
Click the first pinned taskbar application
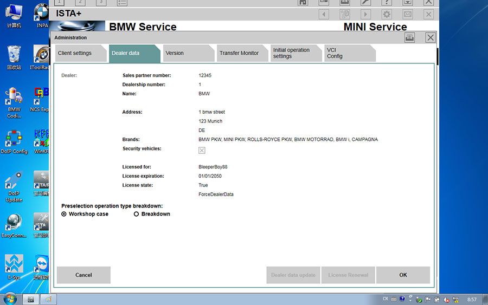30,300
